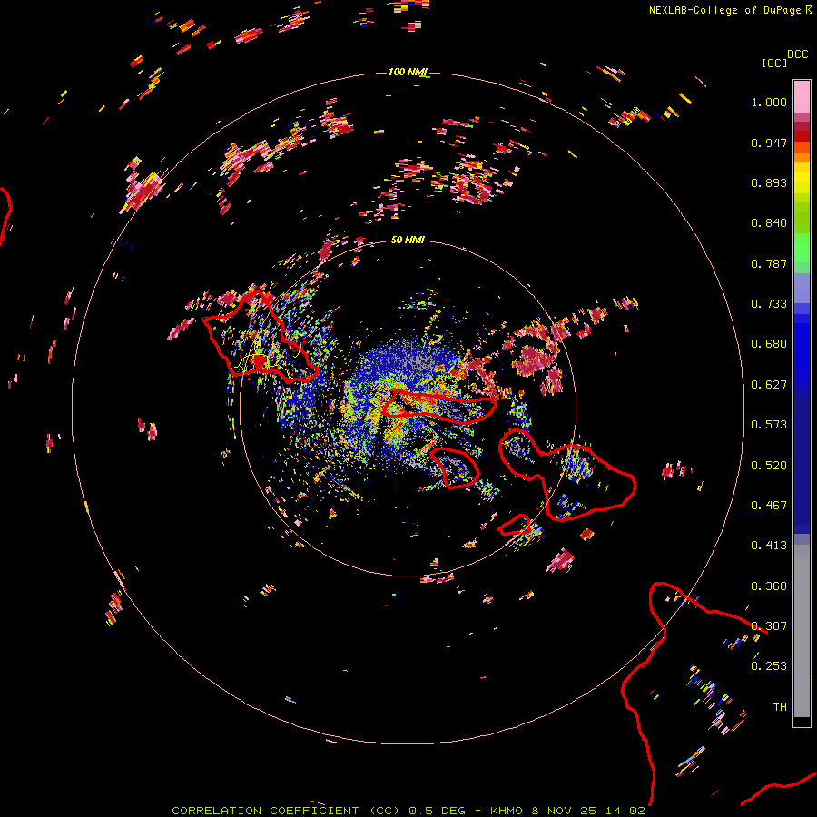
Task: Click the 50 NMI range ring label
Action: [408, 240]
